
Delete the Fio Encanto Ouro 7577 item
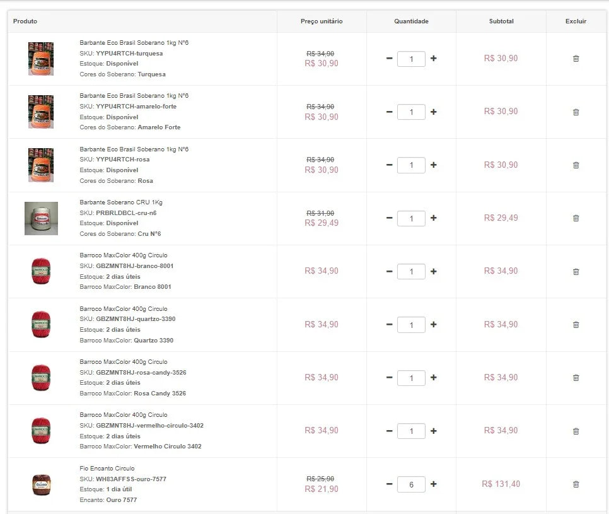(x=576, y=484)
